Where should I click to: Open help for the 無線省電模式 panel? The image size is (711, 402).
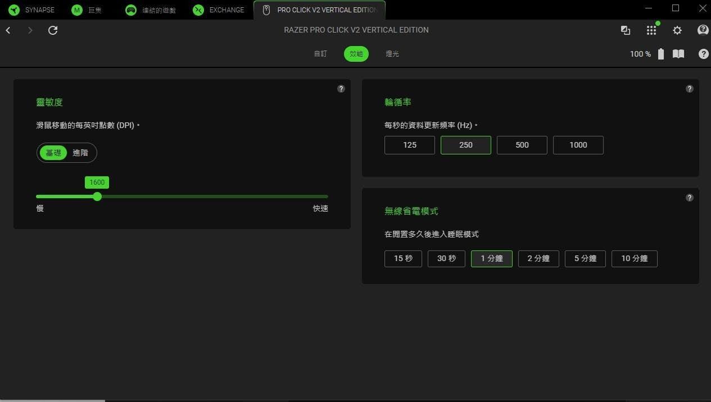690,198
